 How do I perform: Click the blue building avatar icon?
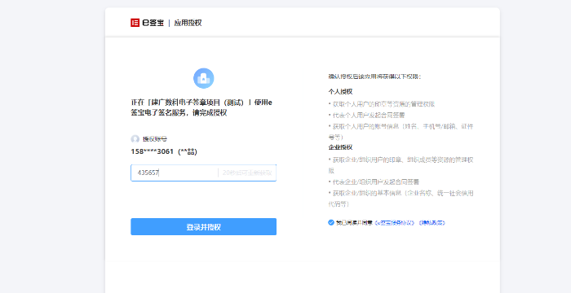coord(204,78)
